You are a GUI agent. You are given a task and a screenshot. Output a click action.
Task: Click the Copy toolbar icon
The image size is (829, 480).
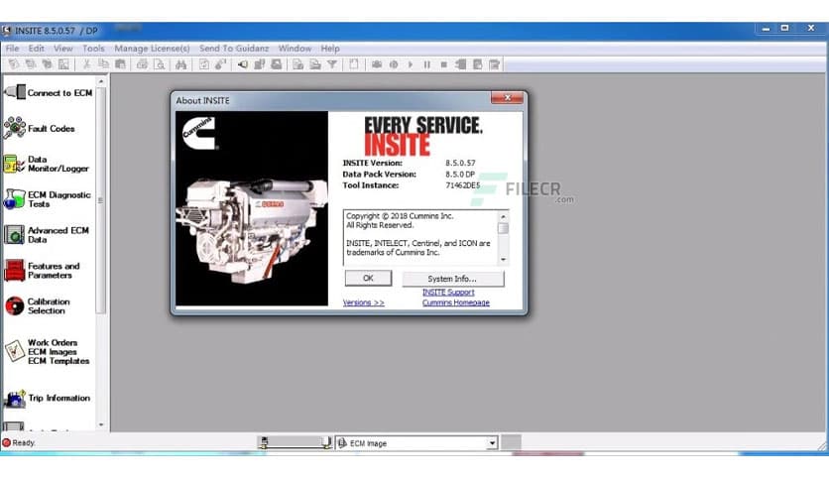point(103,64)
